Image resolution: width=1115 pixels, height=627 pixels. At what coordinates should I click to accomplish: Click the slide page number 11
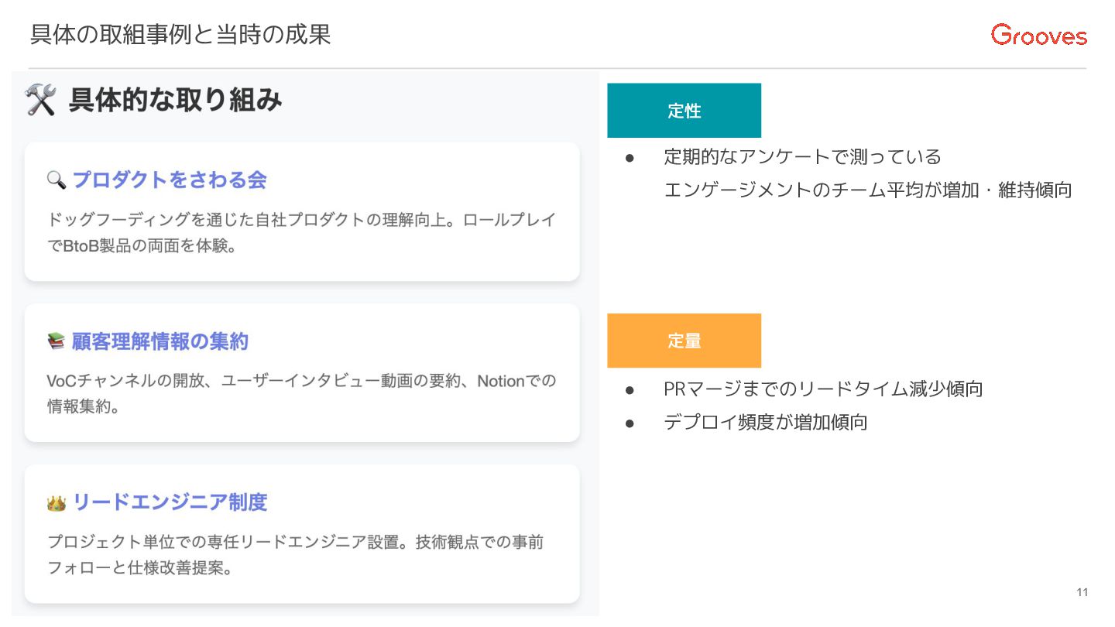pos(1082,593)
